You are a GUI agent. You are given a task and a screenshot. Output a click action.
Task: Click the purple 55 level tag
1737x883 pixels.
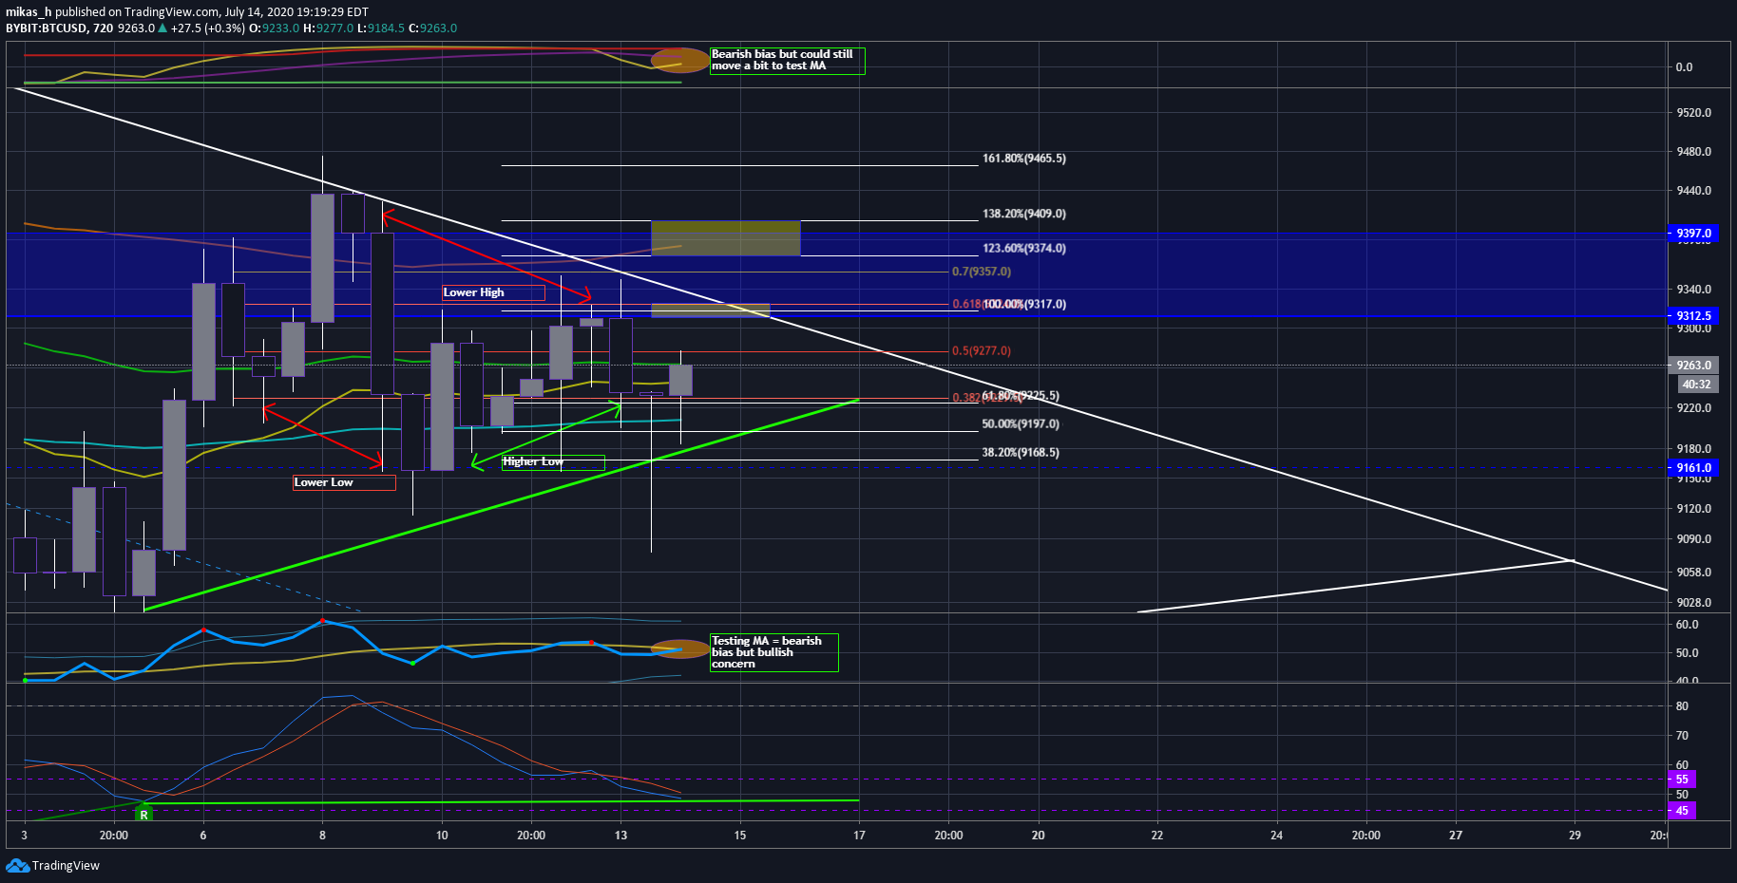point(1682,780)
